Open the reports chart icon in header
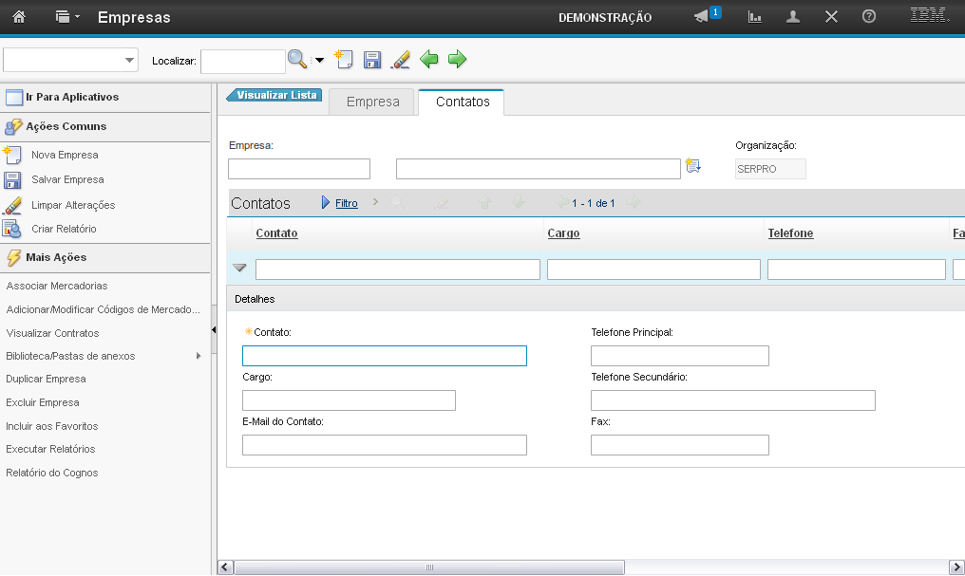965x576 pixels. (x=755, y=17)
